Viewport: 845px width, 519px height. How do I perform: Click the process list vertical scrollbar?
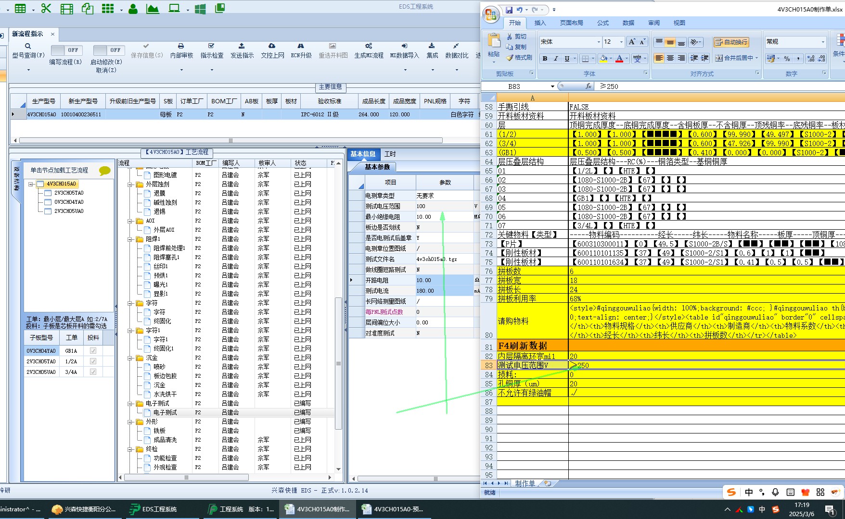(x=338, y=364)
